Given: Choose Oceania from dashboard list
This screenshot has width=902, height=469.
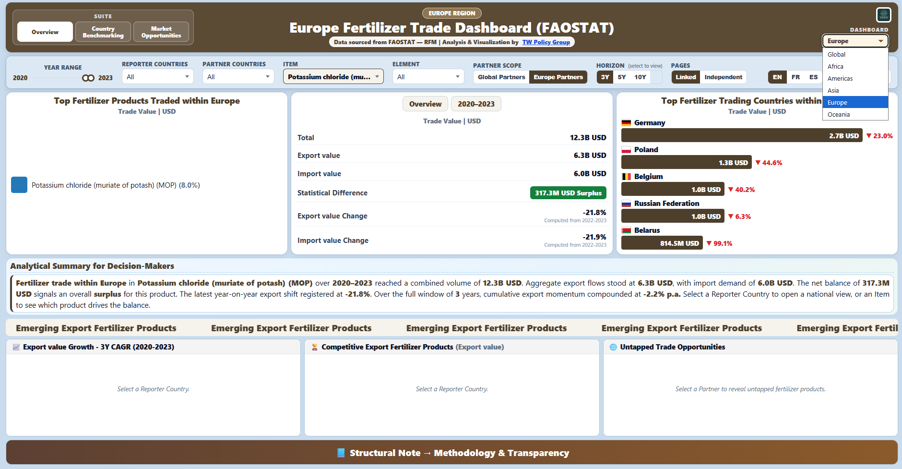Looking at the screenshot, I should point(855,114).
